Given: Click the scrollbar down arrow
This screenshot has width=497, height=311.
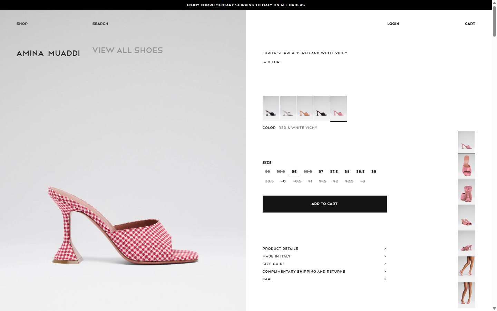Looking at the screenshot, I should coord(494,308).
